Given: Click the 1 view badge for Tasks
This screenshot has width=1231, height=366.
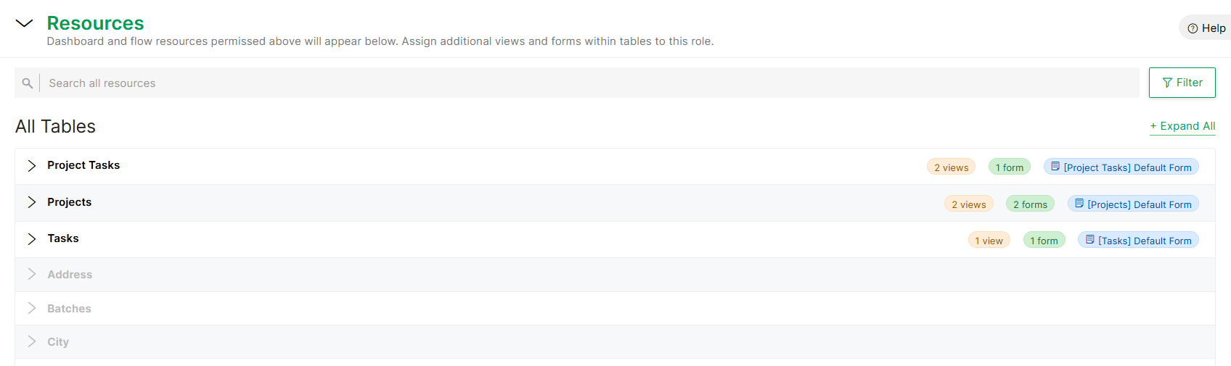Looking at the screenshot, I should (989, 241).
